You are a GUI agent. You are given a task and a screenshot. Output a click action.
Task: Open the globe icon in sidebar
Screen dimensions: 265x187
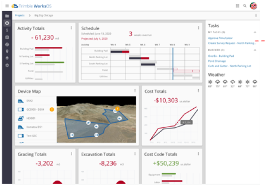(x=7, y=44)
